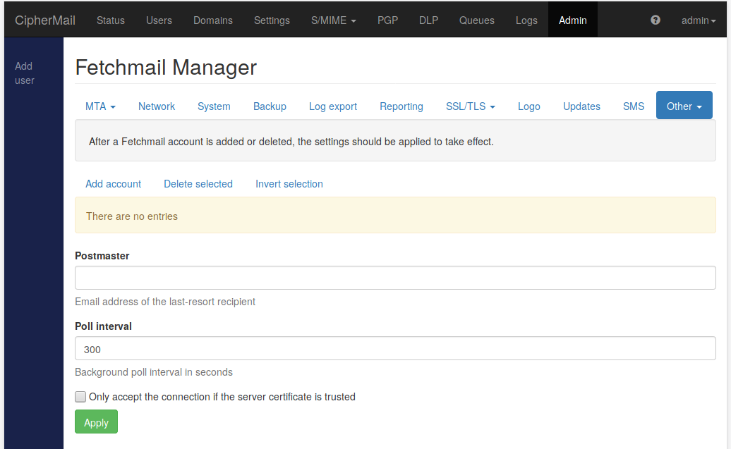
Task: Open the Logs page
Action: [x=526, y=20]
